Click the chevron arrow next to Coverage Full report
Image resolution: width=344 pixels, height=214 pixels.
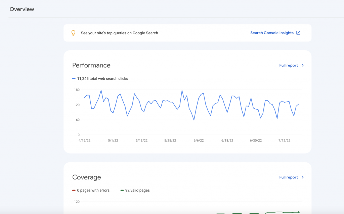pyautogui.click(x=303, y=177)
